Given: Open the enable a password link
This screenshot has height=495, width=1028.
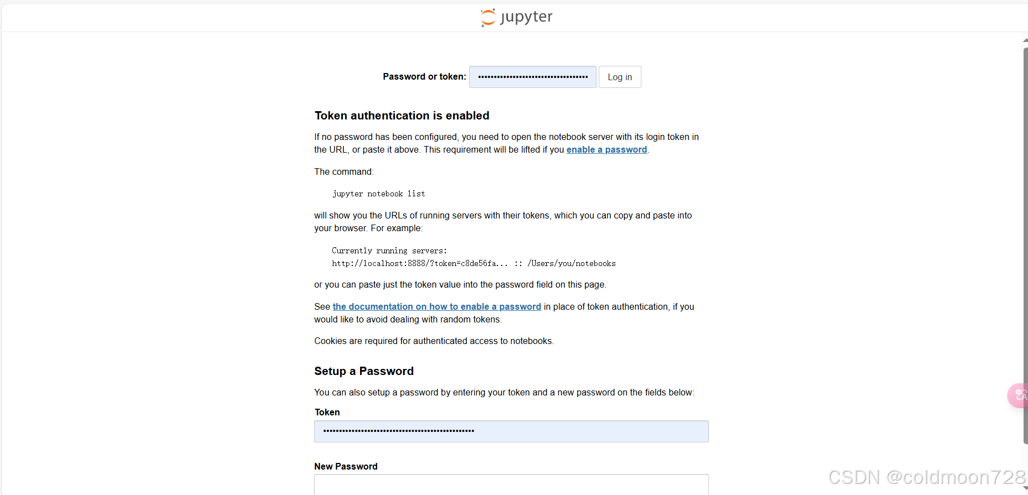Looking at the screenshot, I should click(x=606, y=149).
